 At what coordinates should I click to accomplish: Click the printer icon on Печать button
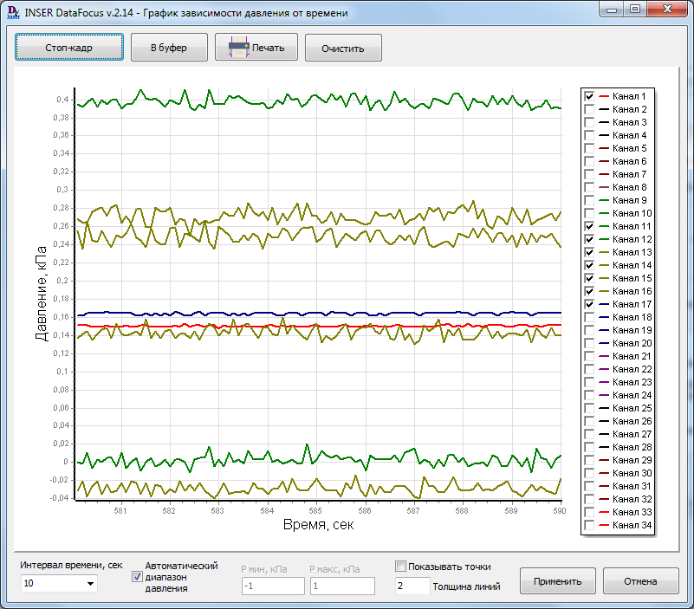238,47
